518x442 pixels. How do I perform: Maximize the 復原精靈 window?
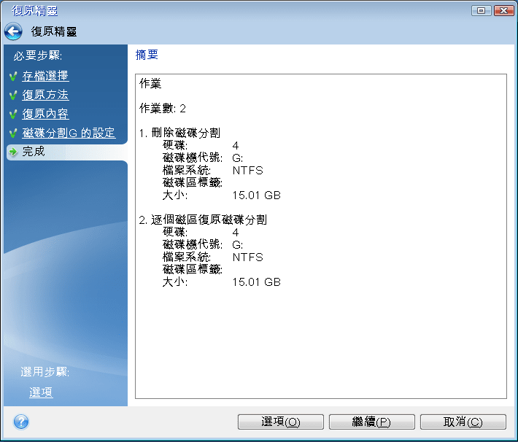click(x=481, y=10)
